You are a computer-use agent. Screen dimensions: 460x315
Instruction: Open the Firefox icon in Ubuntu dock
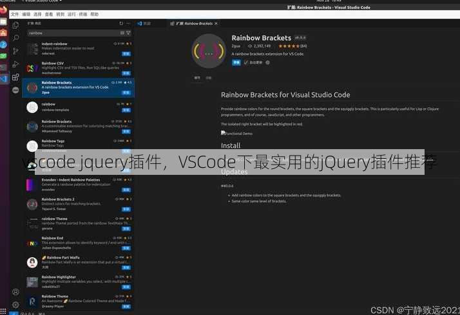point(3,10)
